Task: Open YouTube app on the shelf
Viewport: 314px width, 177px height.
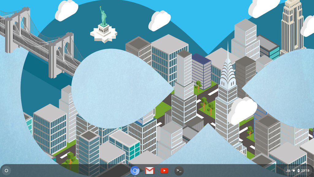Action: click(x=164, y=171)
